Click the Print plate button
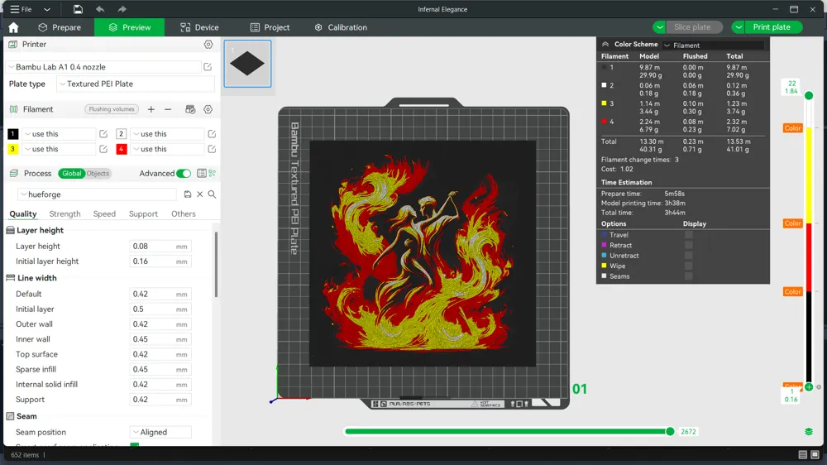The width and height of the screenshot is (827, 465). (772, 27)
